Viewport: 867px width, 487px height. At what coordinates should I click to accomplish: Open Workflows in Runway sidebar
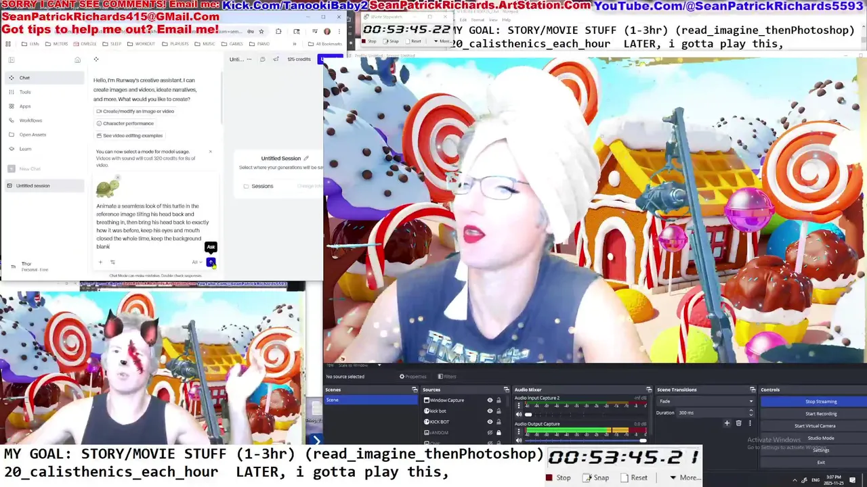(x=44, y=120)
